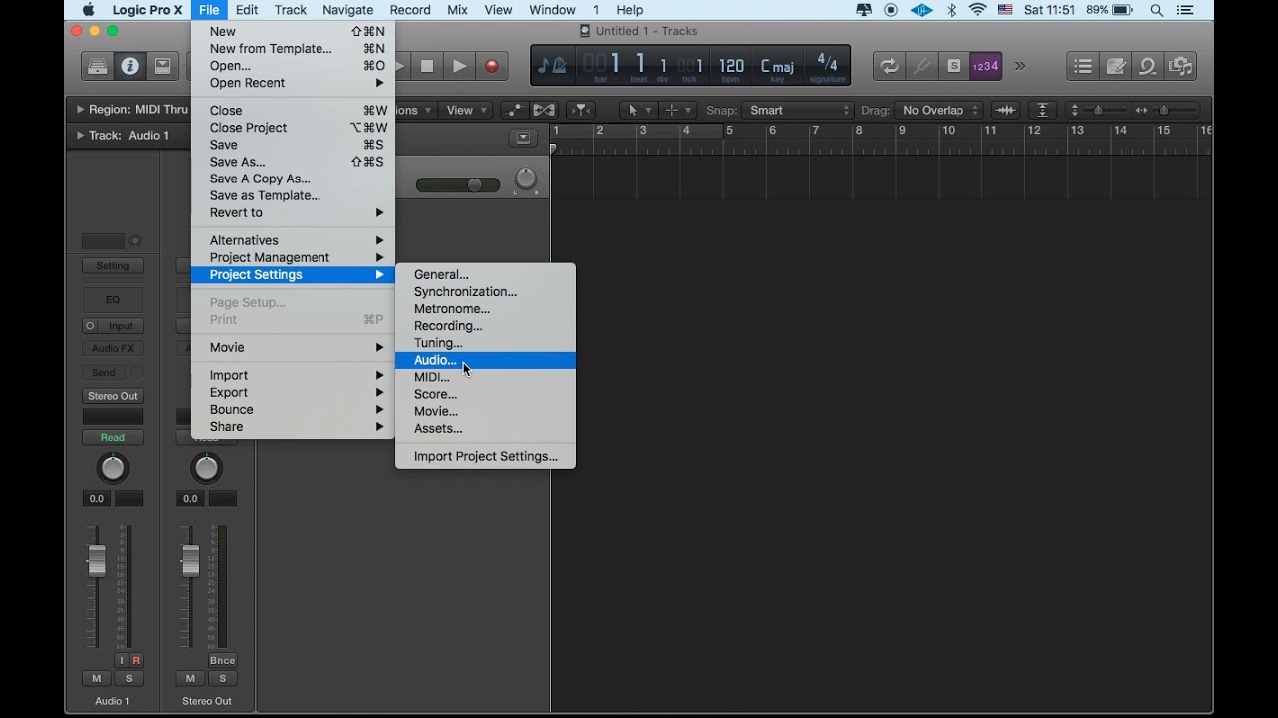Select Metronome... in Project Settings submenu
1278x718 pixels.
pos(485,309)
